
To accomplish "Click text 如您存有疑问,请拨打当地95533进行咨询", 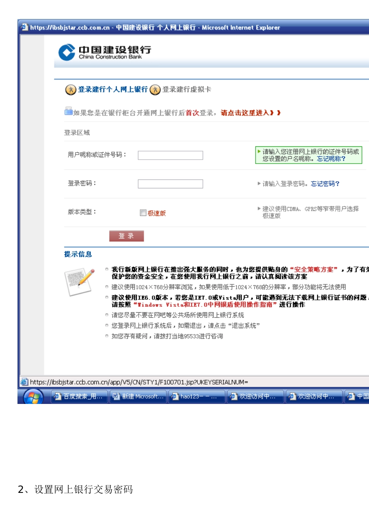I will [x=167, y=336].
